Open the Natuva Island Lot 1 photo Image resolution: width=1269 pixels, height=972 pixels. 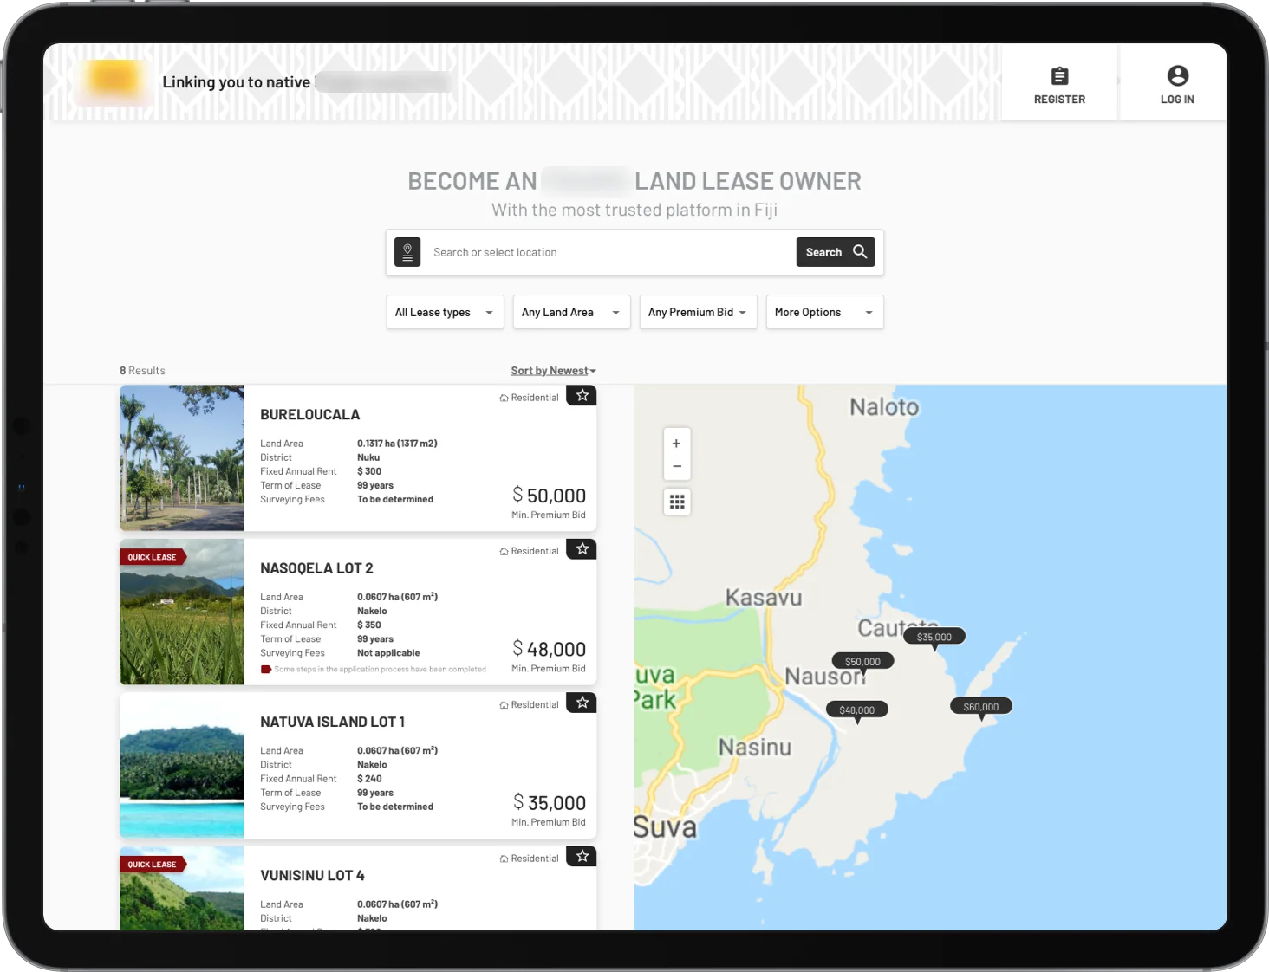[182, 765]
